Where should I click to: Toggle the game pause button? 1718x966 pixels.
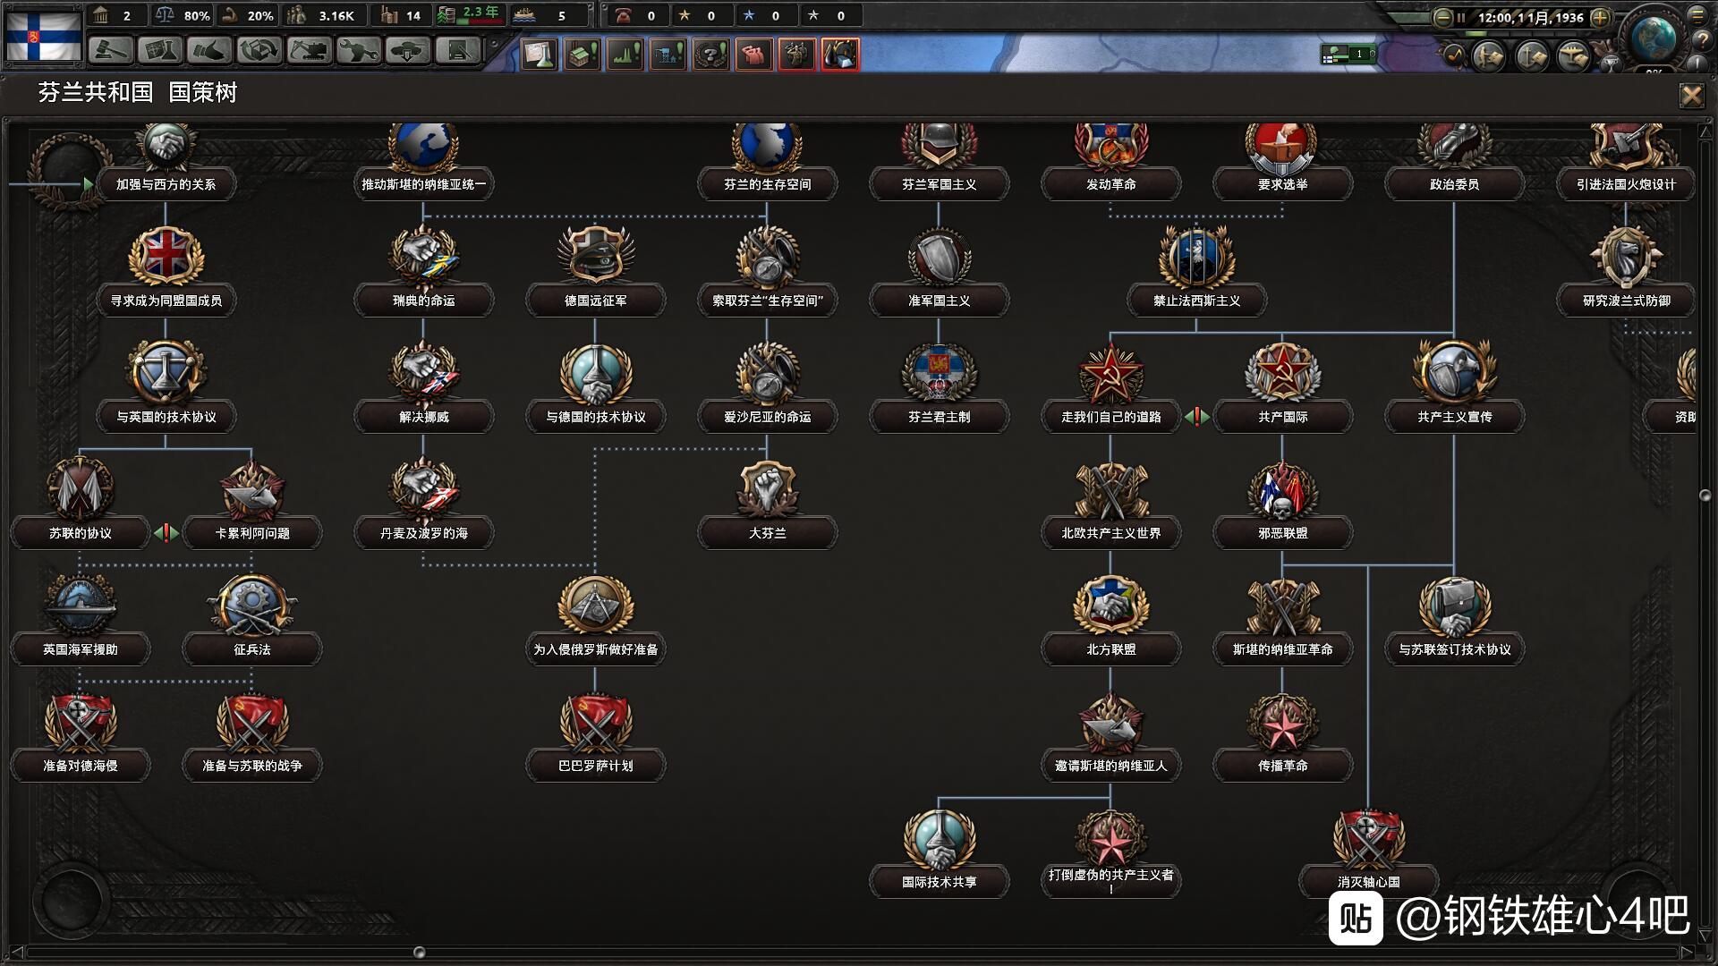point(1462,17)
